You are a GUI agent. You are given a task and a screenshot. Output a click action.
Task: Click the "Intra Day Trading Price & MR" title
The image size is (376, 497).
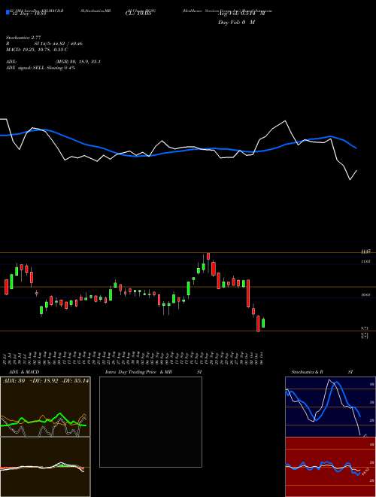(139, 372)
